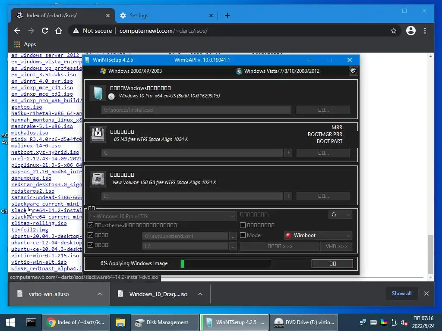Screen dimensions: 442x331
Task: Close the Settings tab
Action: coord(211,16)
